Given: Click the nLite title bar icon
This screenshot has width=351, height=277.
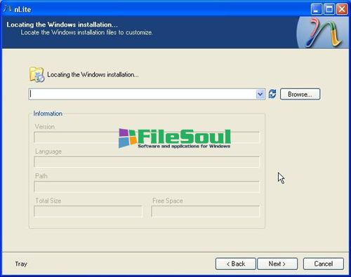Looking at the screenshot, I should (7, 9).
